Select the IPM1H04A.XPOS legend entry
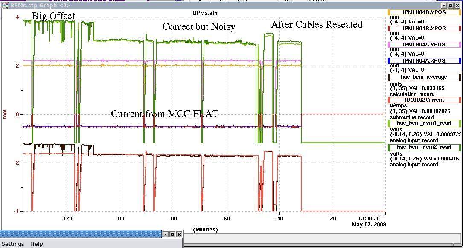This screenshot has height=248, width=463. pyautogui.click(x=424, y=61)
